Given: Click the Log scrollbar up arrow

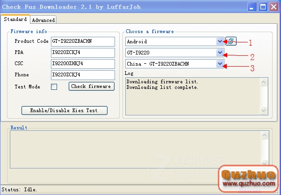Looking at the screenshot, I should pyautogui.click(x=263, y=82).
